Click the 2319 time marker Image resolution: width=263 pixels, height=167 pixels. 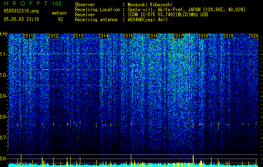(228, 36)
